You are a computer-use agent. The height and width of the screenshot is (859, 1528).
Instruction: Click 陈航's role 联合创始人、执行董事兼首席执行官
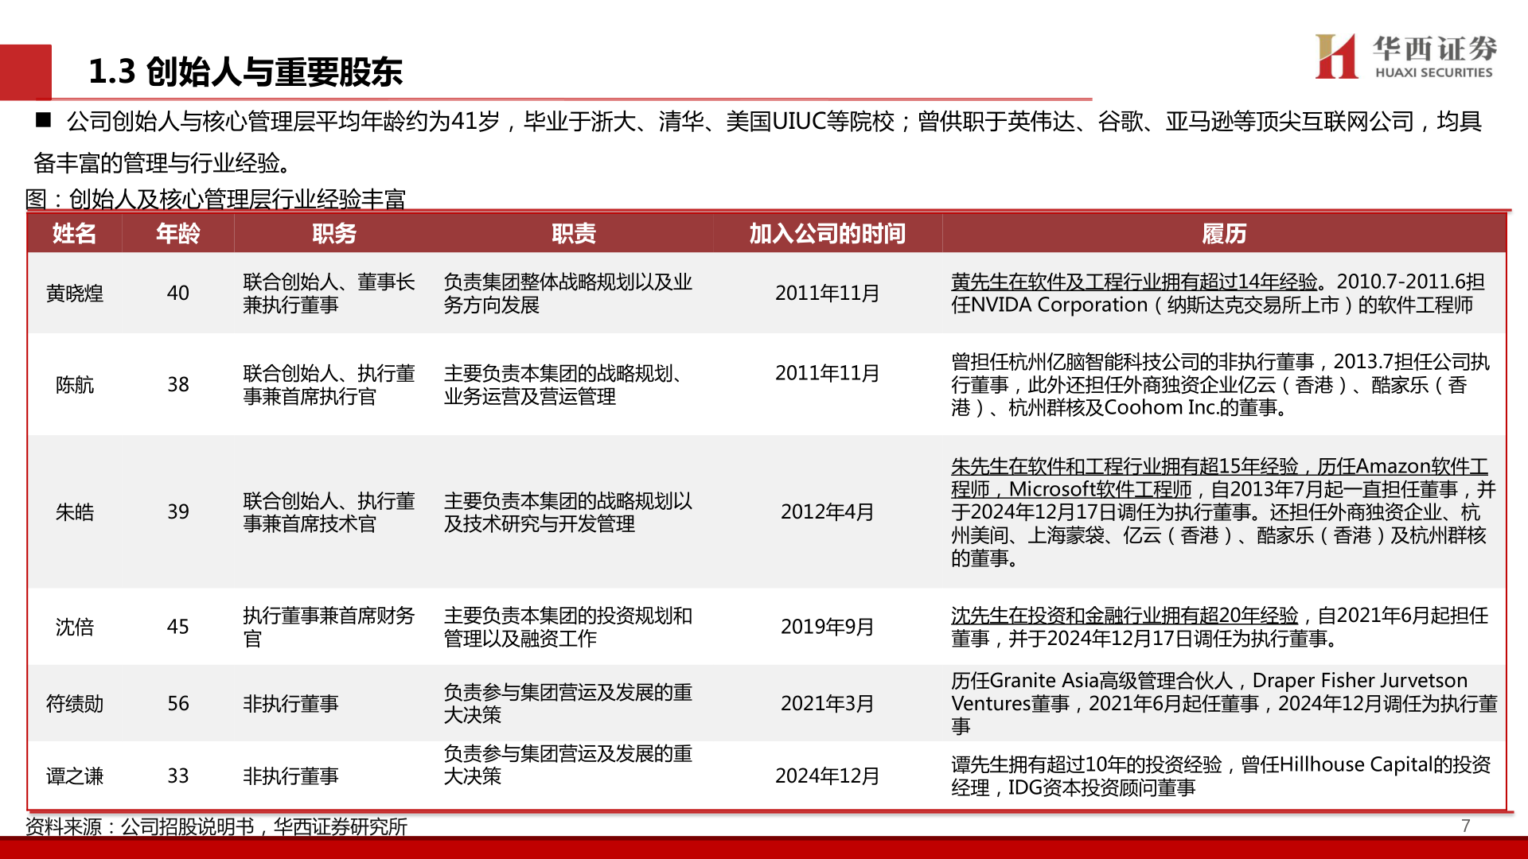point(329,385)
